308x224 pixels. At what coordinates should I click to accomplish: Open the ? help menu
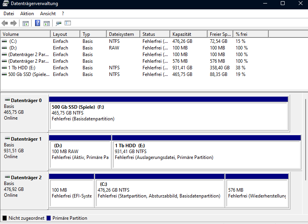pyautogui.click(x=63, y=14)
